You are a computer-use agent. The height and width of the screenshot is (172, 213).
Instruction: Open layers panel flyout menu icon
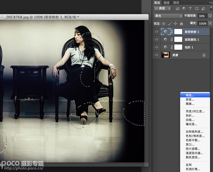[x=211, y=3]
